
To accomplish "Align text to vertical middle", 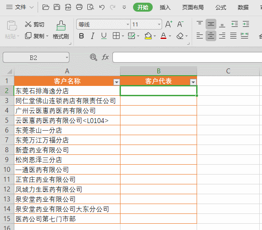I will pyautogui.click(x=211, y=24).
